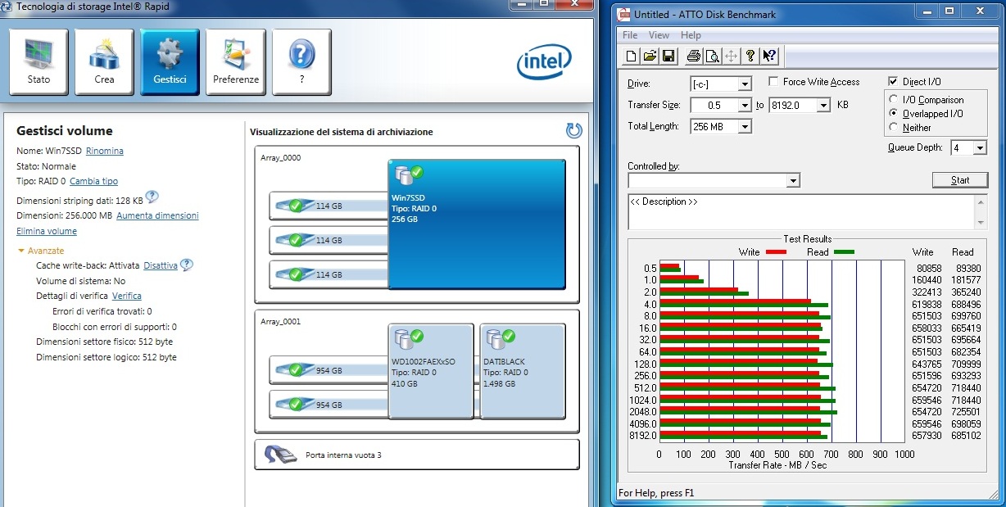Click Elimina volume link
The width and height of the screenshot is (1006, 507).
(x=47, y=231)
